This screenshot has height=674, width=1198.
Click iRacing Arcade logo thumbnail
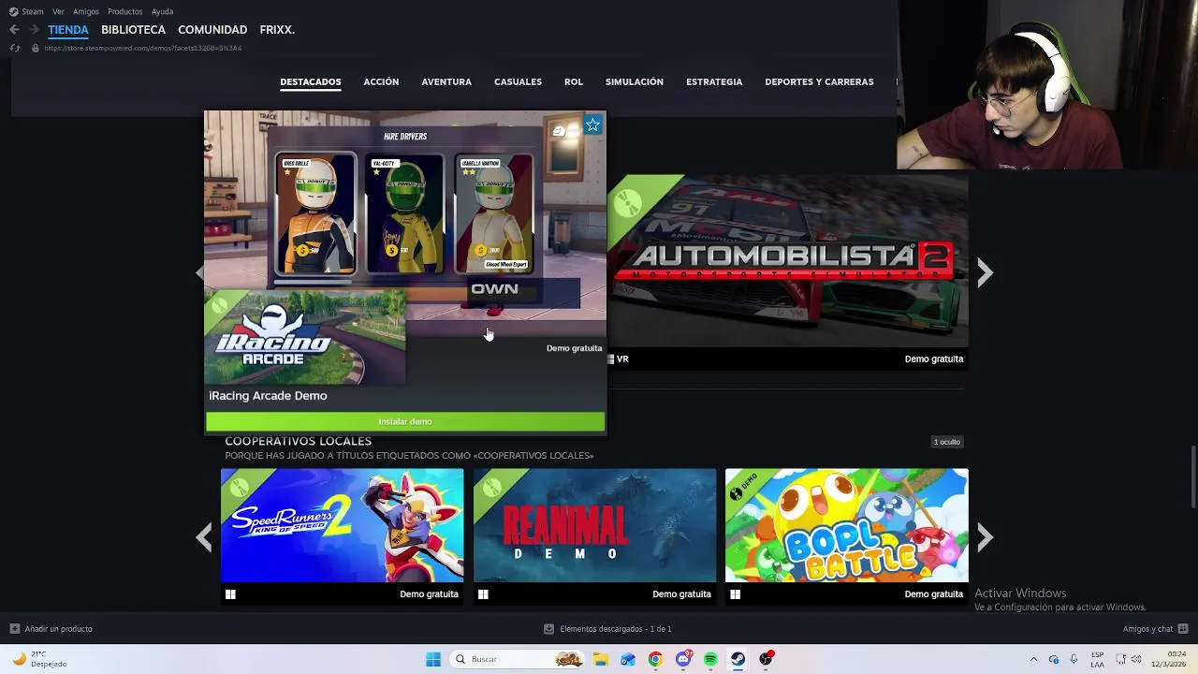point(305,337)
